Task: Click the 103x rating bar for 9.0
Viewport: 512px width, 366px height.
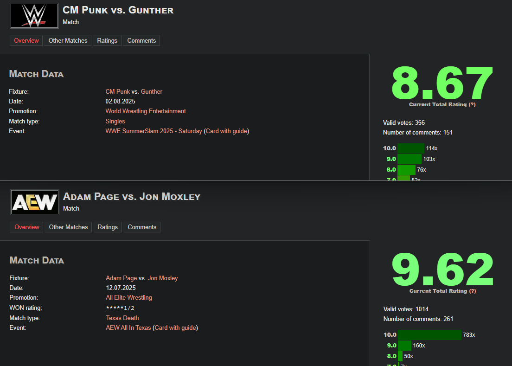Action: pos(410,159)
